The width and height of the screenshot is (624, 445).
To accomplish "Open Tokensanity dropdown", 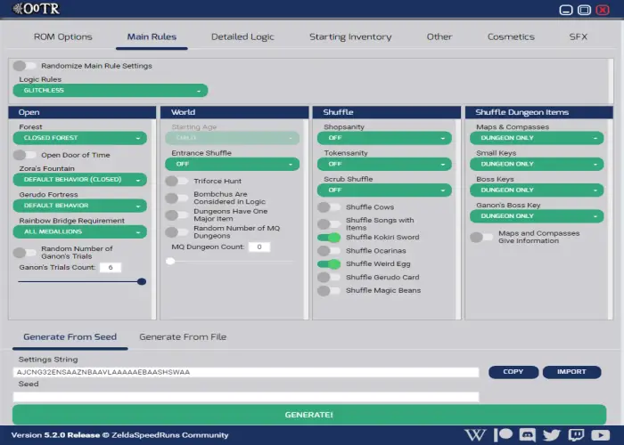I will 384,164.
